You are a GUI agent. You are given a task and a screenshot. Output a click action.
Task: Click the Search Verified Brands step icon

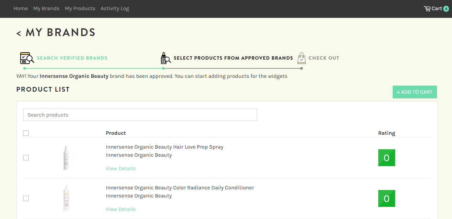(x=27, y=58)
